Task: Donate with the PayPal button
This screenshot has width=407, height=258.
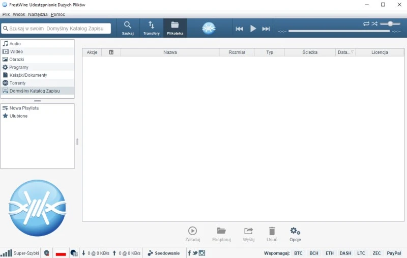Action: 394,253
